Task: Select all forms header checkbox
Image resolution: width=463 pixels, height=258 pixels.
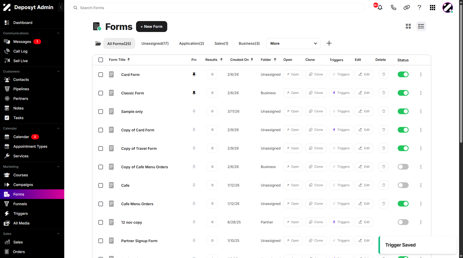Action: point(101,60)
